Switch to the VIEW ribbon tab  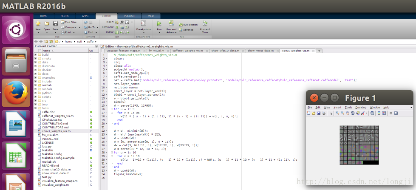(x=151, y=16)
